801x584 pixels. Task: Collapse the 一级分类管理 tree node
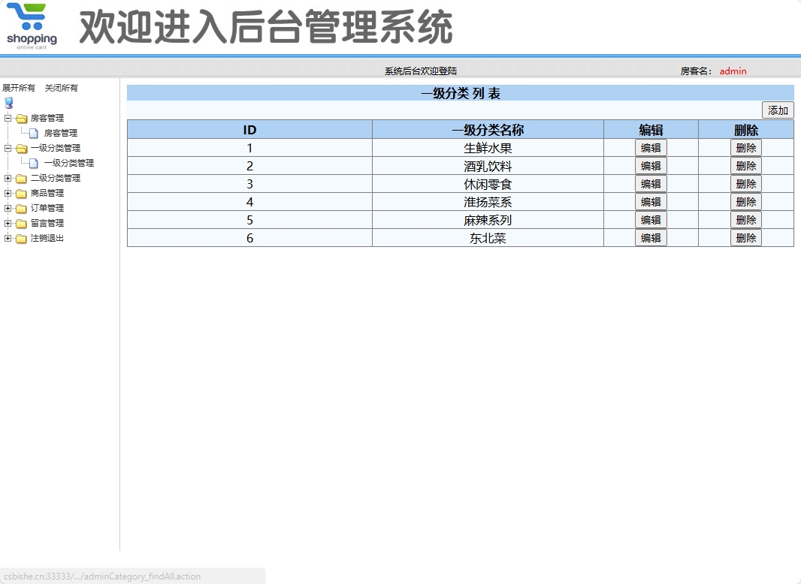[8, 149]
